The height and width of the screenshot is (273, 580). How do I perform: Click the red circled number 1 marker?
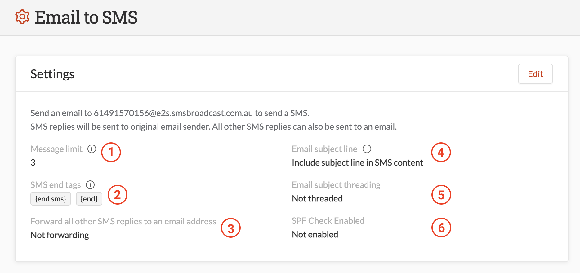[x=111, y=152]
